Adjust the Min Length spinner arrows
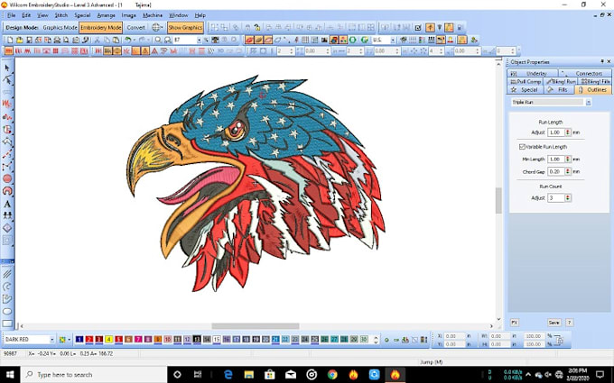Viewport: 614px width, 383px height. pyautogui.click(x=568, y=160)
